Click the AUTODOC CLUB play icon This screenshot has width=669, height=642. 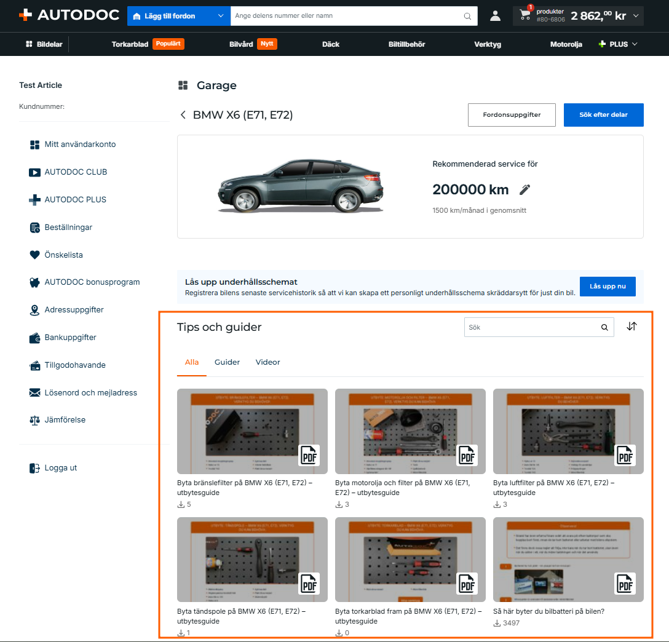(34, 172)
